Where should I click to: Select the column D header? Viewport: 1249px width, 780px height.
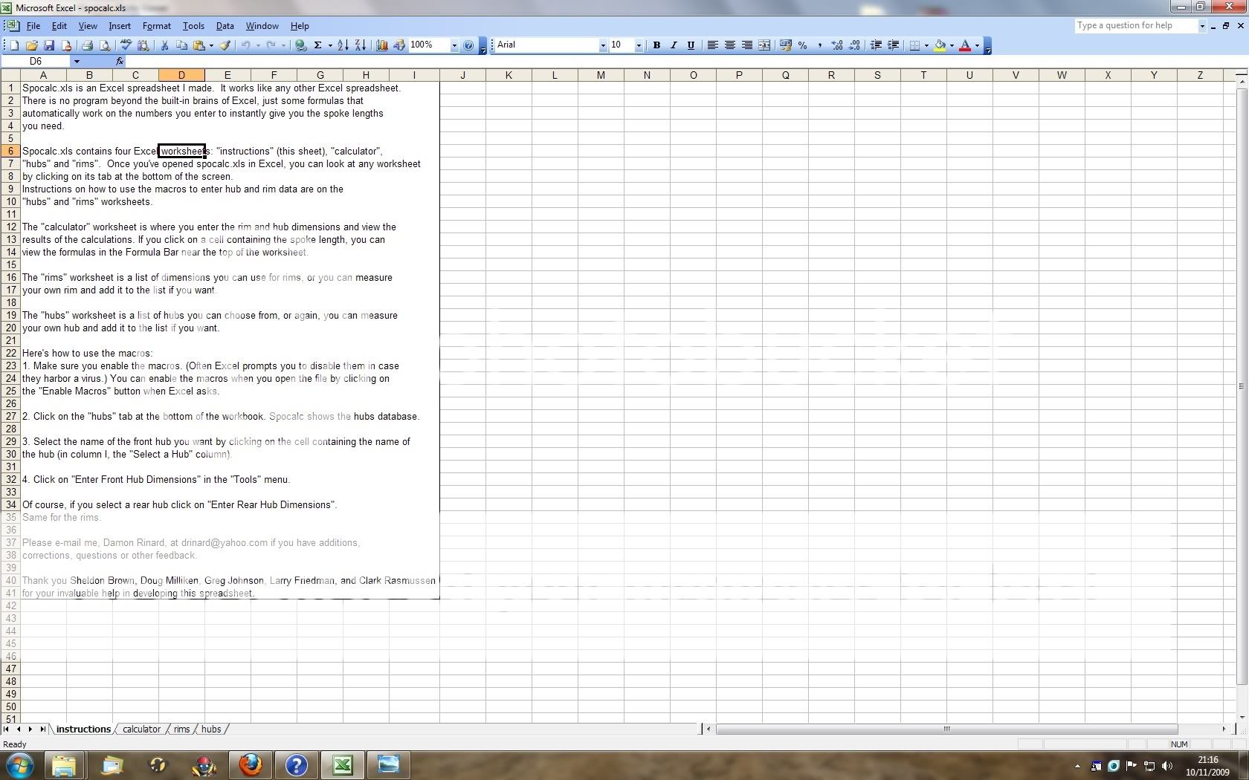181,75
